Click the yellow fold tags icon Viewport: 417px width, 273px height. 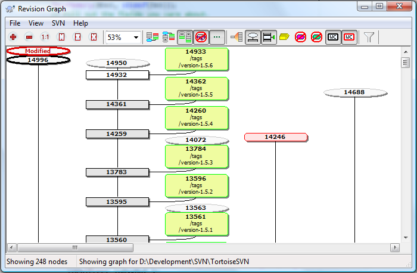click(285, 38)
